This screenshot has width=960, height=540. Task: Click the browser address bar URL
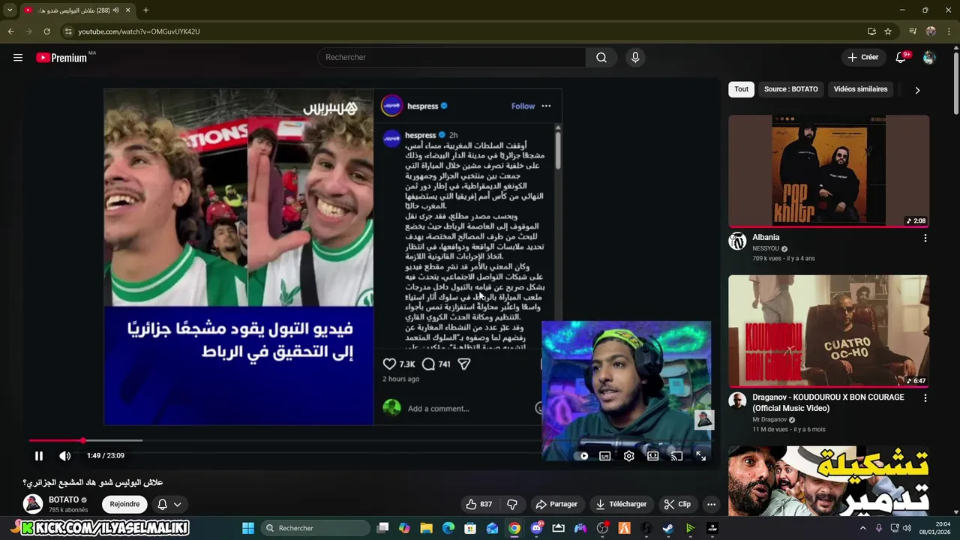[139, 31]
